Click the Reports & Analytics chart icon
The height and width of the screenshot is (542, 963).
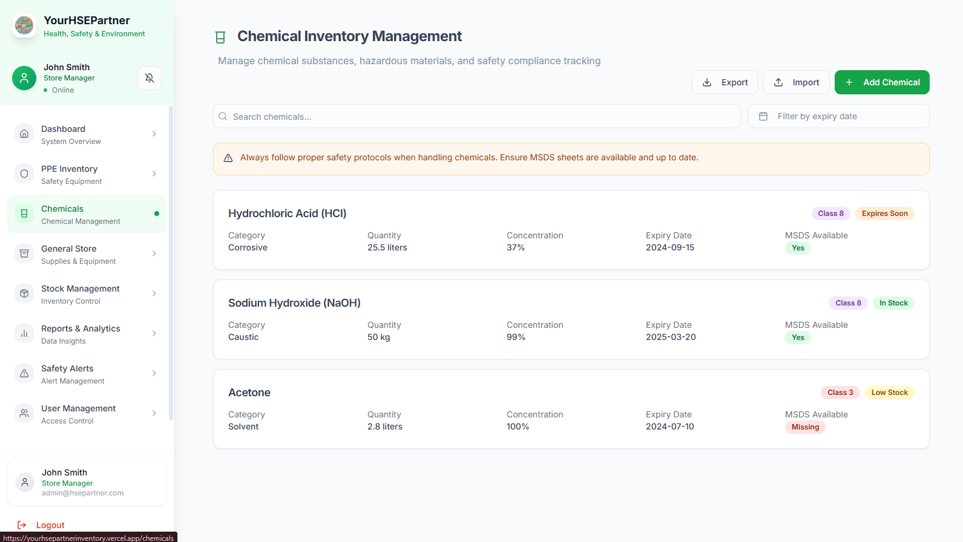[24, 333]
